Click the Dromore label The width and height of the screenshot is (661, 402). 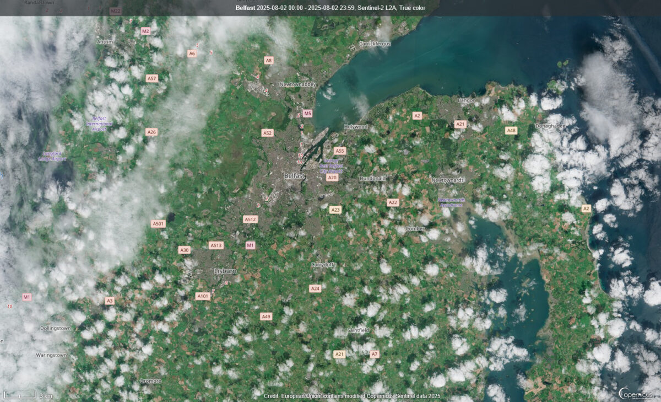(150, 381)
